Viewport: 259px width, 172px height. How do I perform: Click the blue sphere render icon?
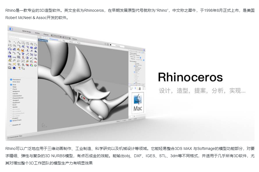tap(14, 68)
